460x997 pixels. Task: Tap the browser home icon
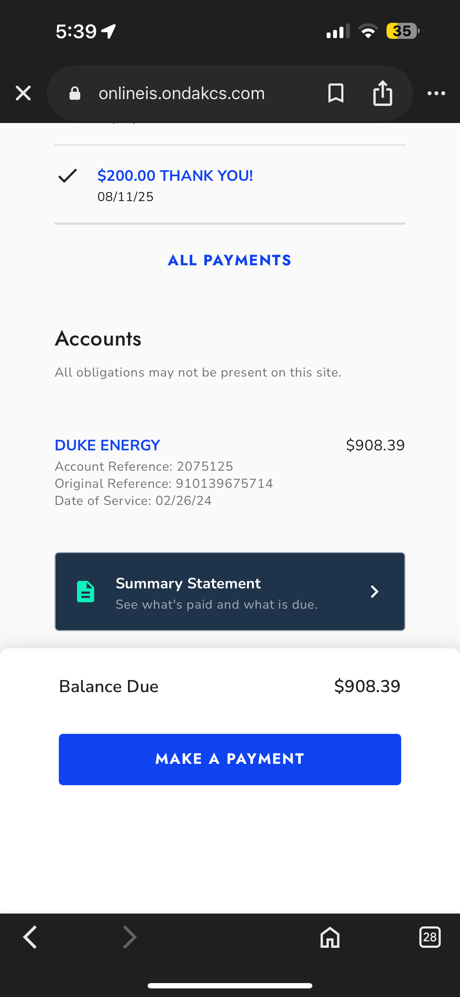point(330,937)
